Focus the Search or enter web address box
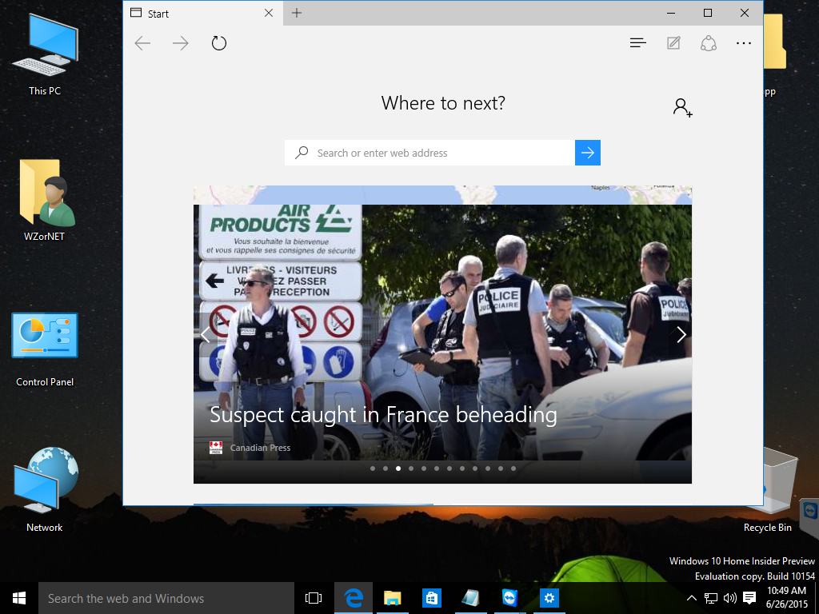This screenshot has width=819, height=614. (x=429, y=153)
